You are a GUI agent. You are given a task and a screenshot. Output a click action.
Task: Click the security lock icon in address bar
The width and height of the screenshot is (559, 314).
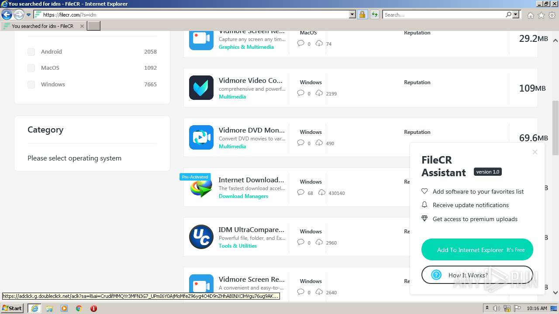pos(362,14)
